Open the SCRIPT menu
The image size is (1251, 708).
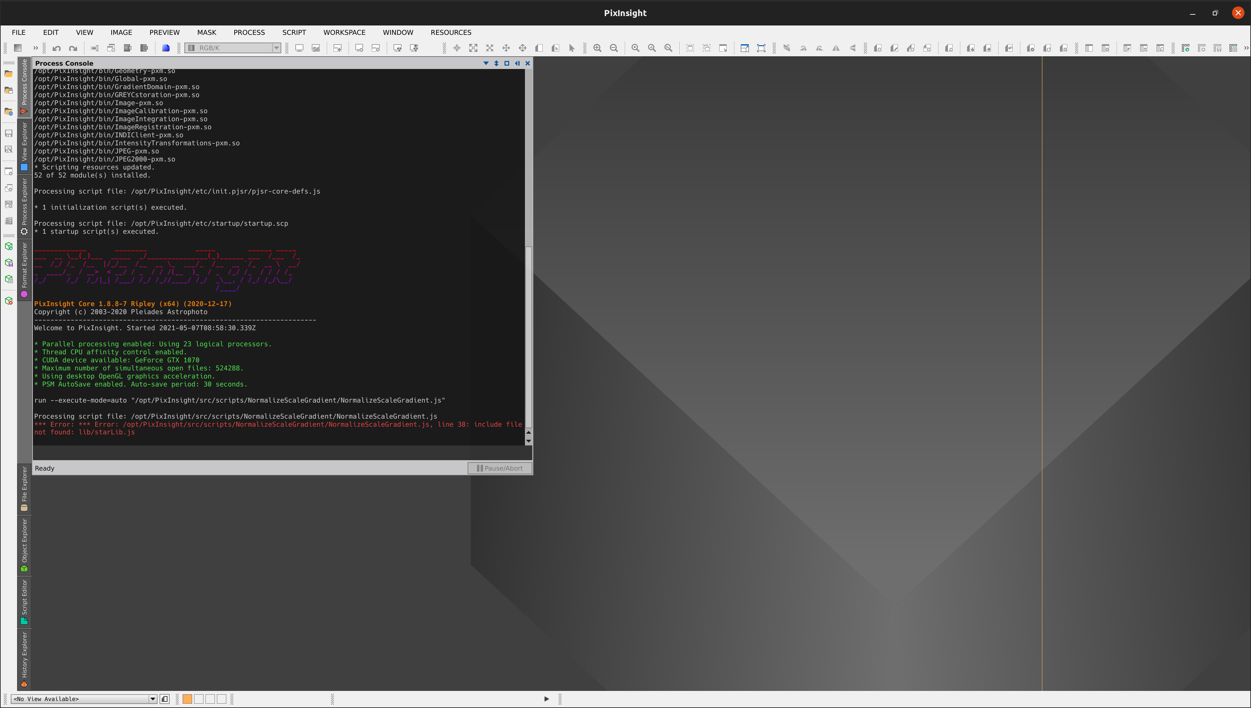pos(294,32)
